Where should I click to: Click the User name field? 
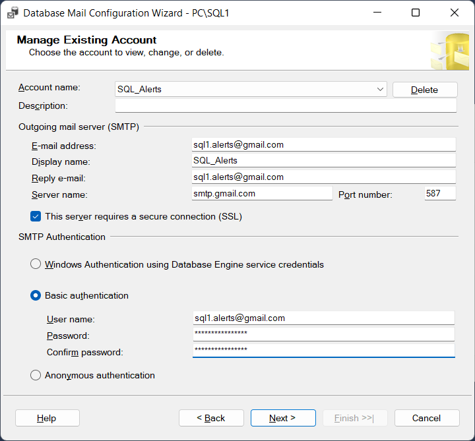coord(323,318)
